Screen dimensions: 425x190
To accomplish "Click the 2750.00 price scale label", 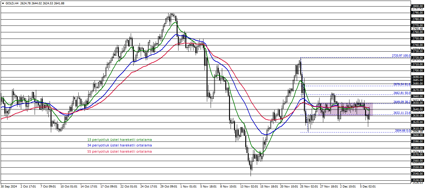I will tap(418, 39).
